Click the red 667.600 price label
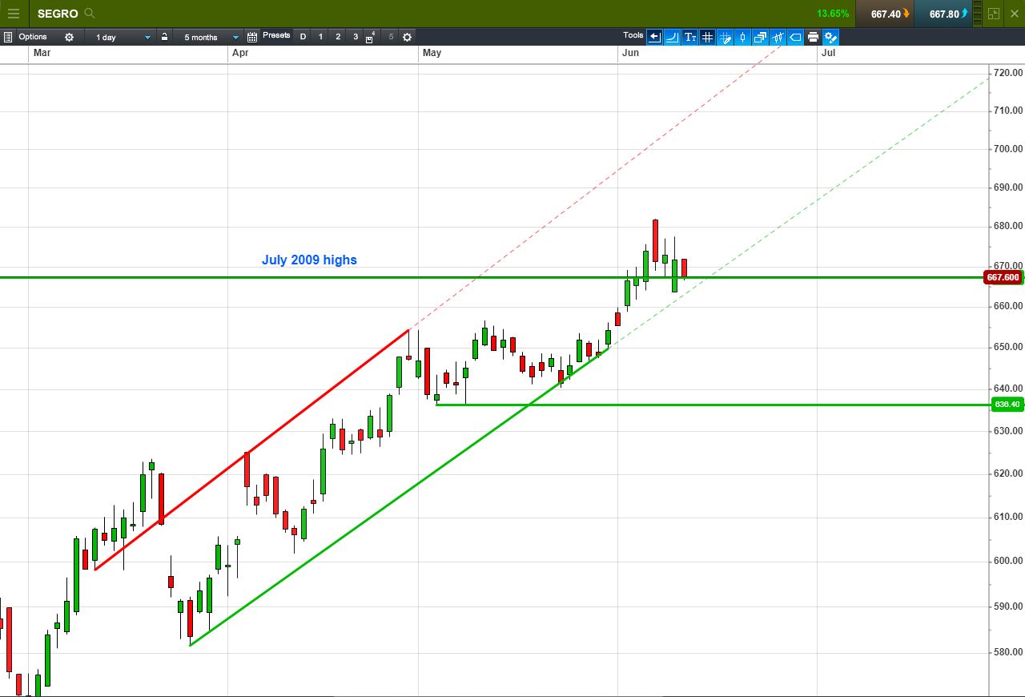Viewport: 1025px width, 697px height. click(1003, 277)
